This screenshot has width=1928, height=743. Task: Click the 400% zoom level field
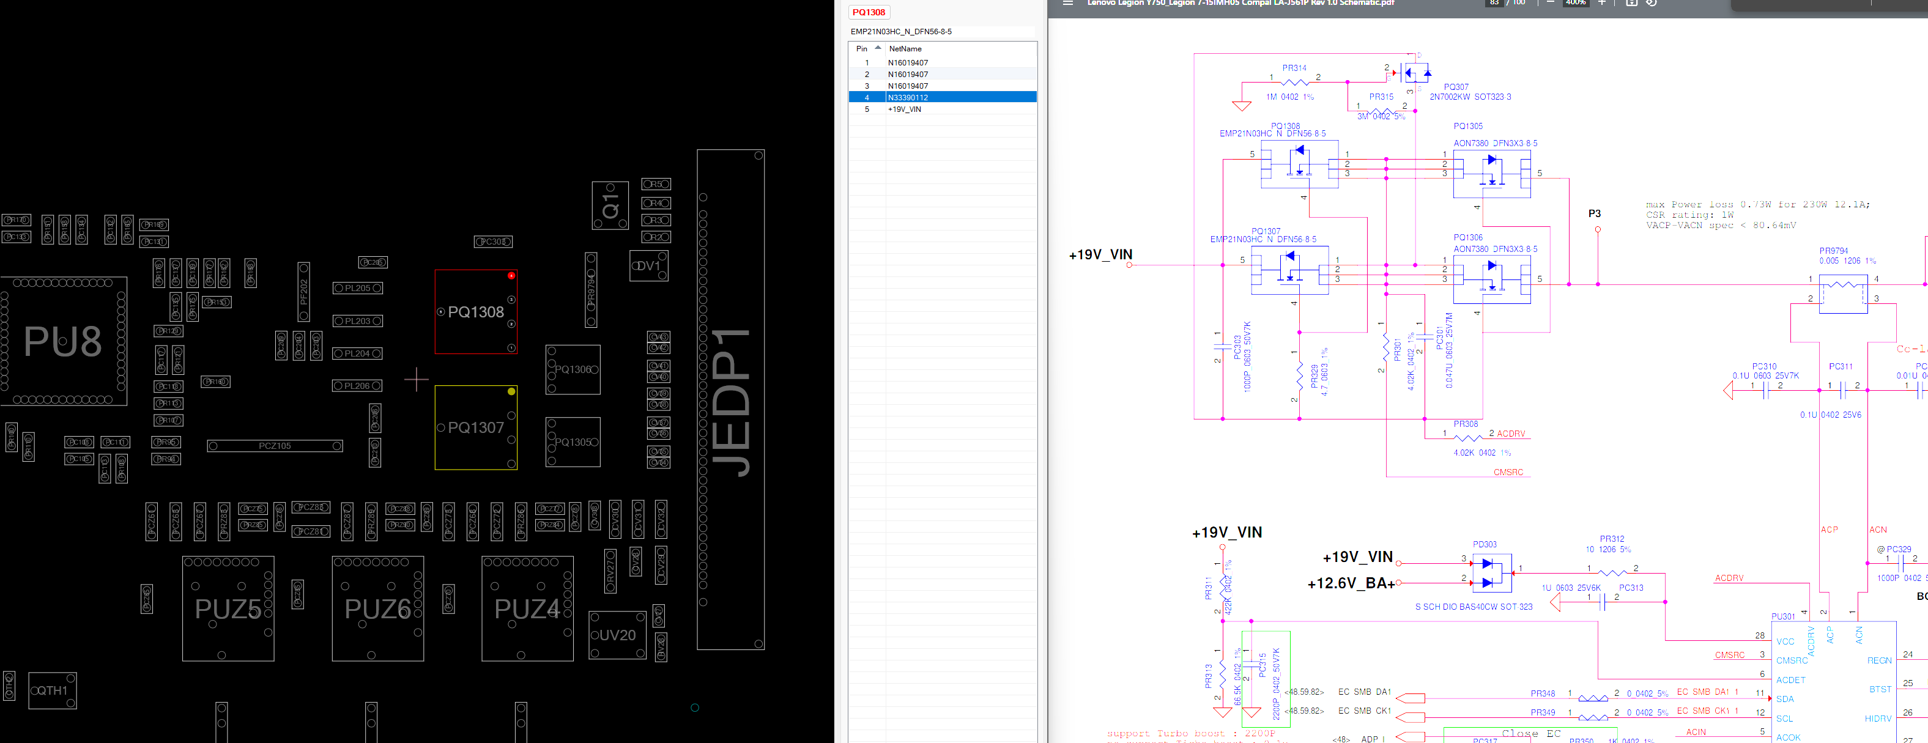point(1576,3)
